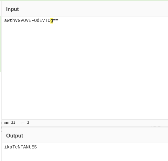Click the start of the input string aWth
The width and height of the screenshot is (168, 161).
[x=9, y=21]
